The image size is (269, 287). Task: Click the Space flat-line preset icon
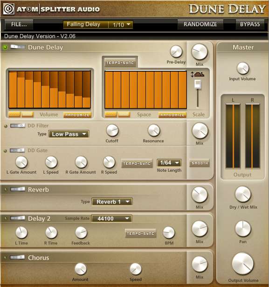111,115
